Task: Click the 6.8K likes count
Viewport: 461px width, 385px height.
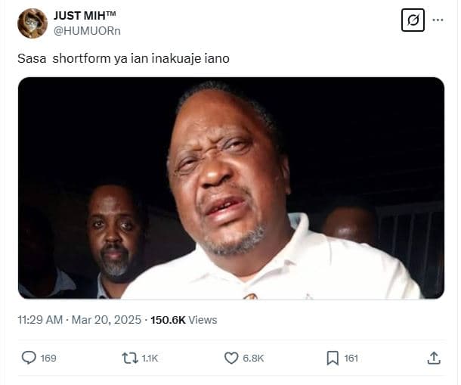Action: (253, 359)
